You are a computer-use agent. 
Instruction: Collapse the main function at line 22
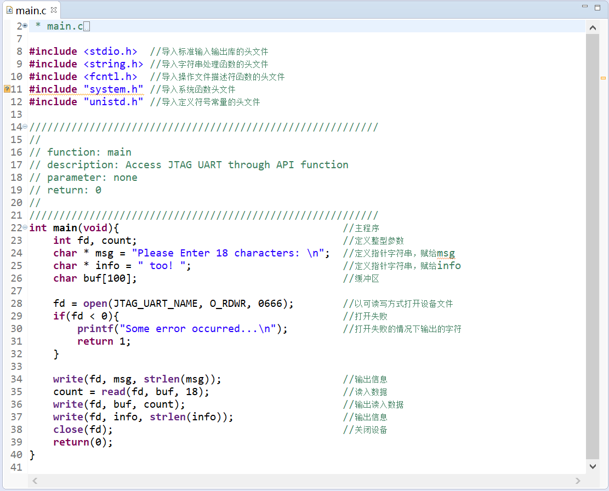coord(24,227)
